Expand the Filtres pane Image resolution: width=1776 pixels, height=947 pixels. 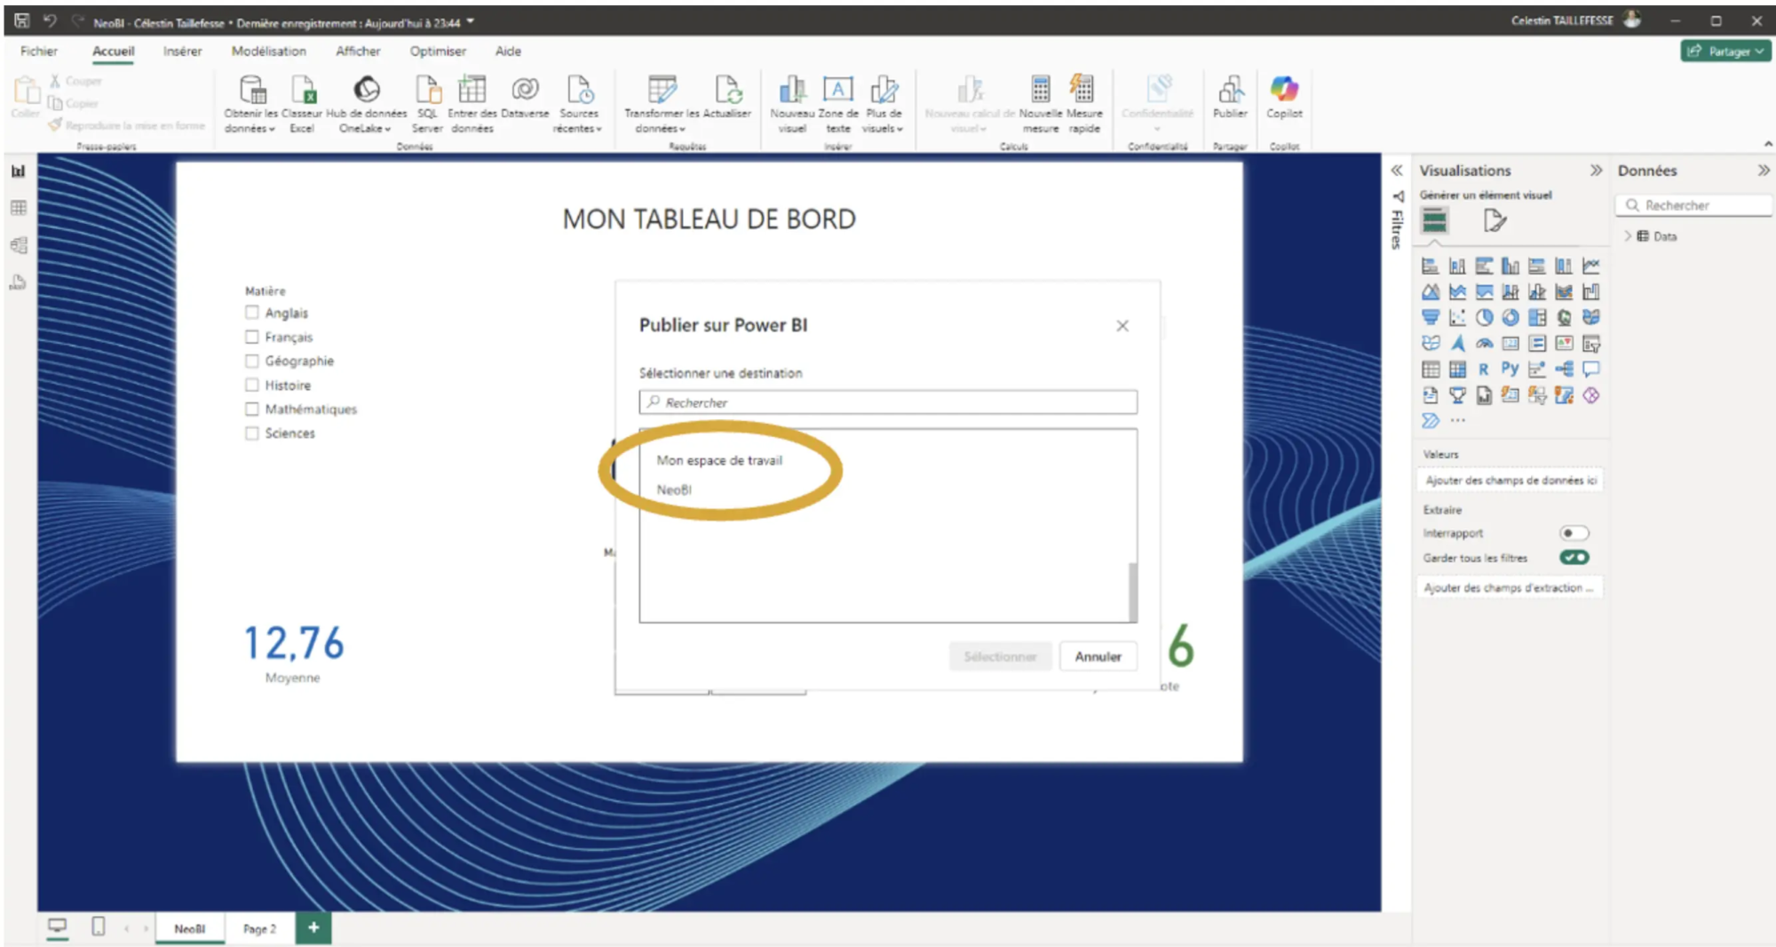point(1397,170)
